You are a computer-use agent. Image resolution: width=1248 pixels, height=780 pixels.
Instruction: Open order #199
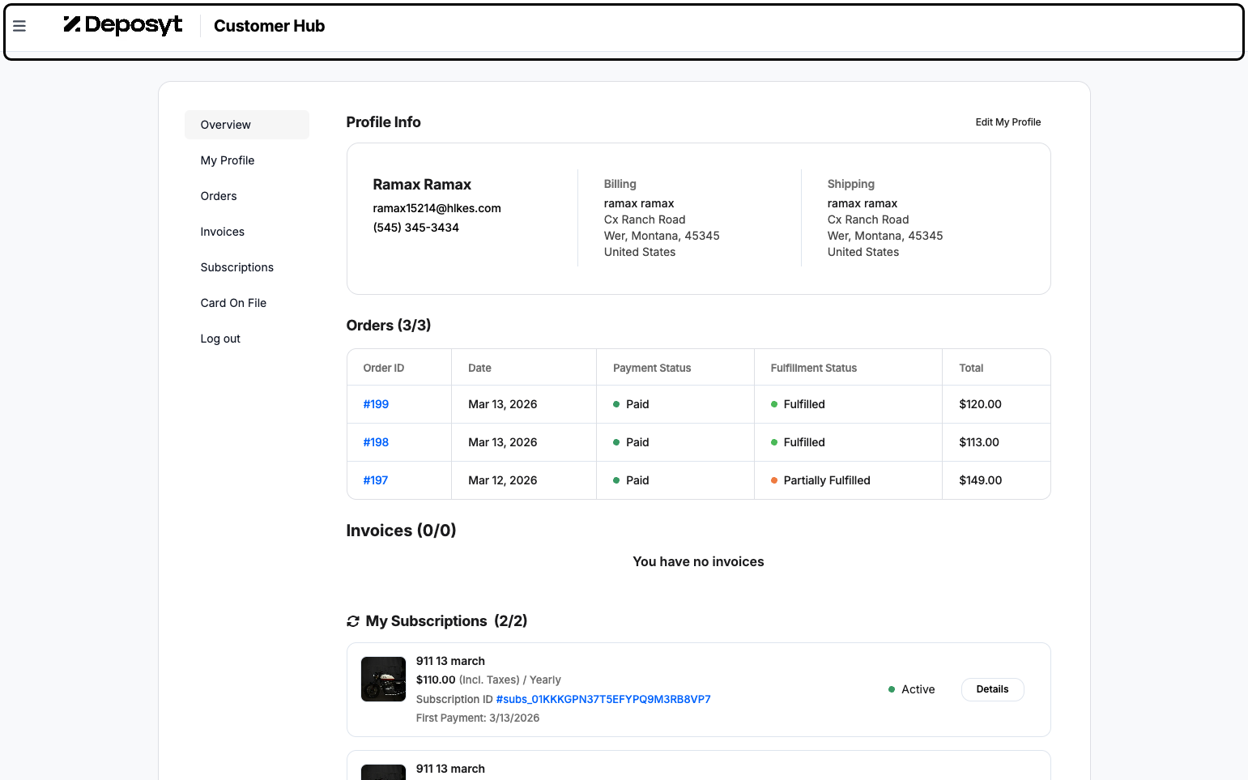coord(376,404)
